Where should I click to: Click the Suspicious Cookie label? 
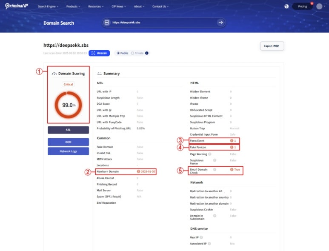(201, 210)
